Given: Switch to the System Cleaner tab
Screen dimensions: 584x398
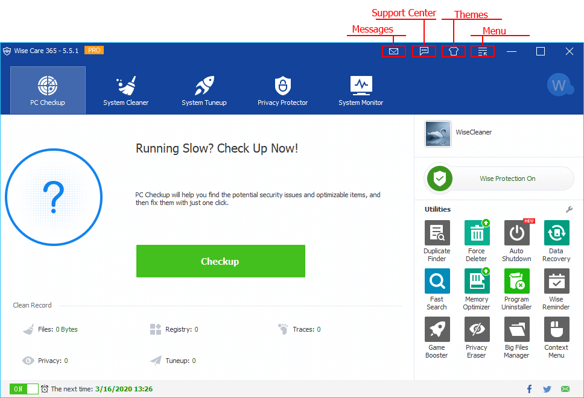Looking at the screenshot, I should (126, 90).
